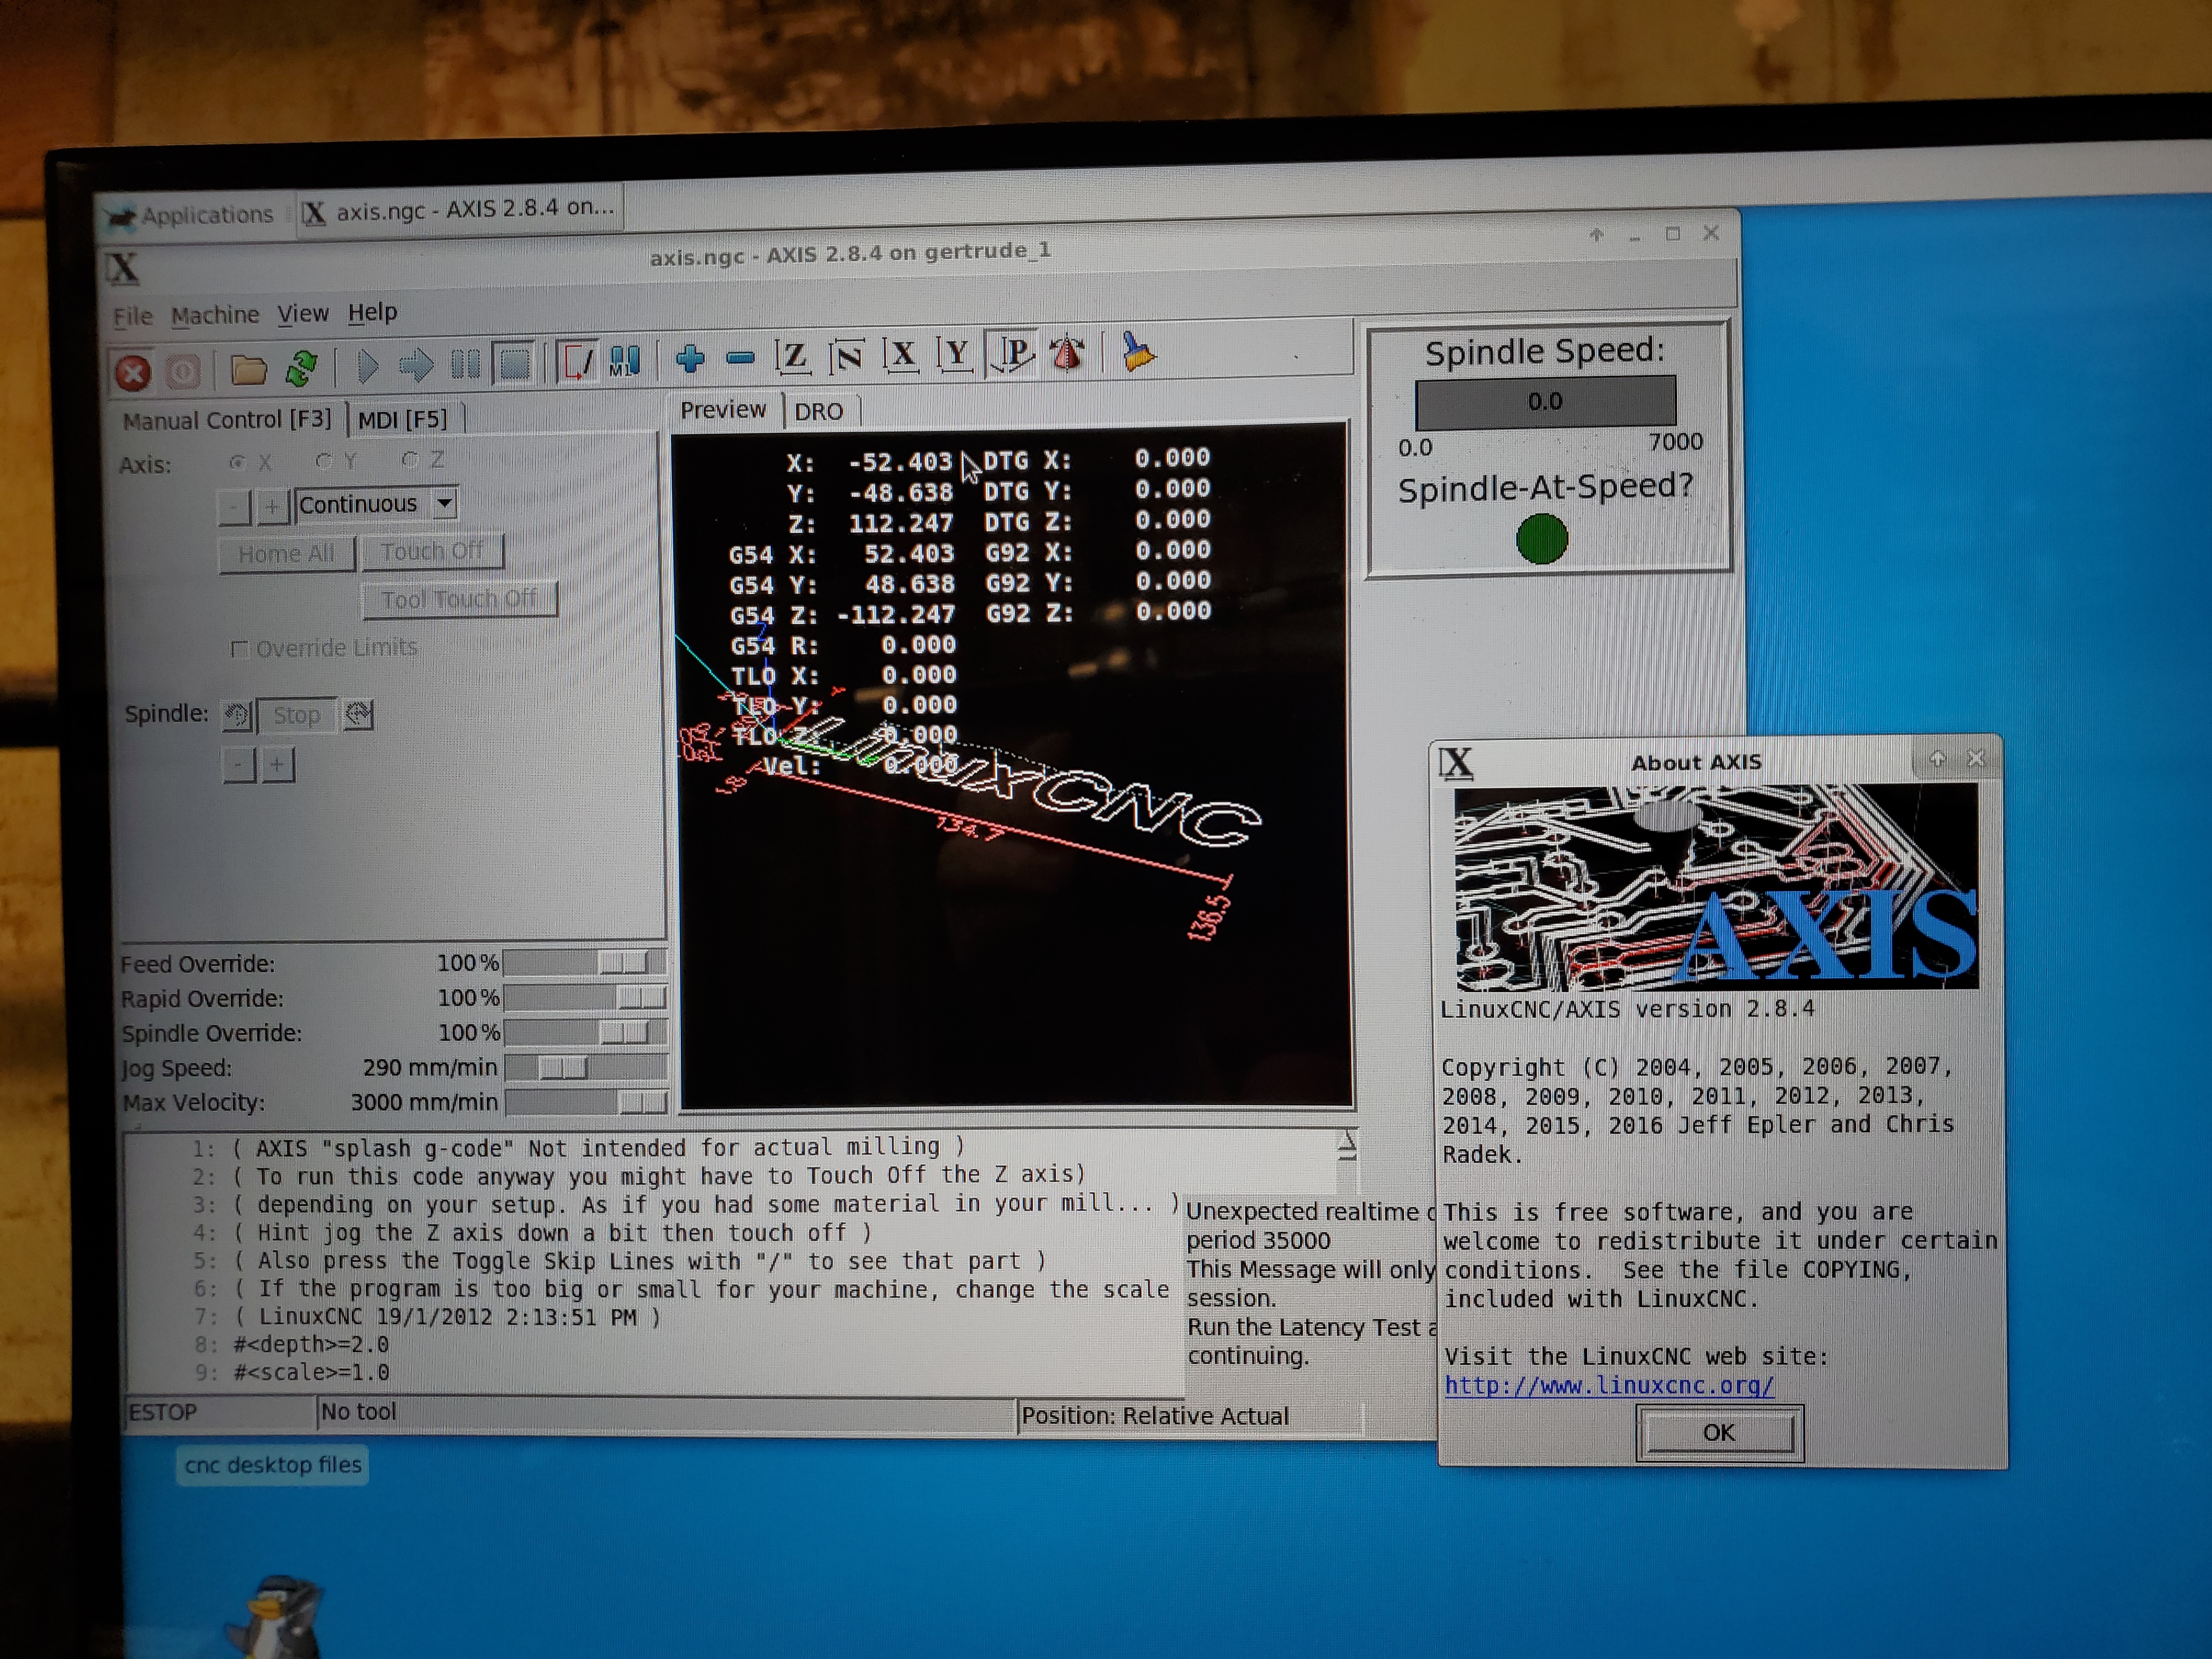Click the Touch Off button
The height and width of the screenshot is (1659, 2212).
pyautogui.click(x=432, y=551)
